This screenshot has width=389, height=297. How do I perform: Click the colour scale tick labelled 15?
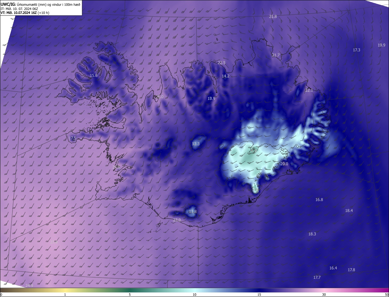coord(259,295)
